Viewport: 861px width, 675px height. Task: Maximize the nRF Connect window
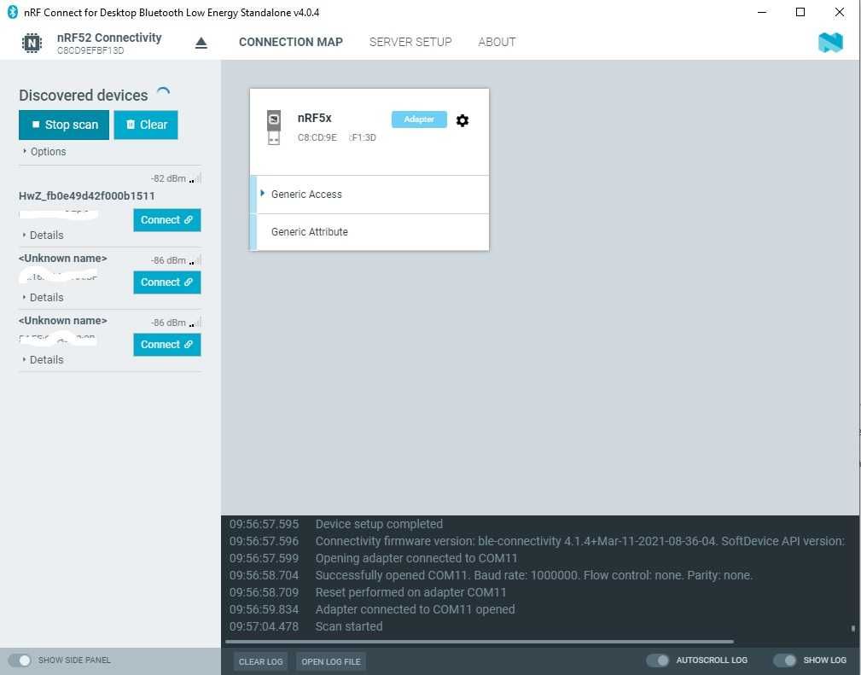tap(800, 12)
